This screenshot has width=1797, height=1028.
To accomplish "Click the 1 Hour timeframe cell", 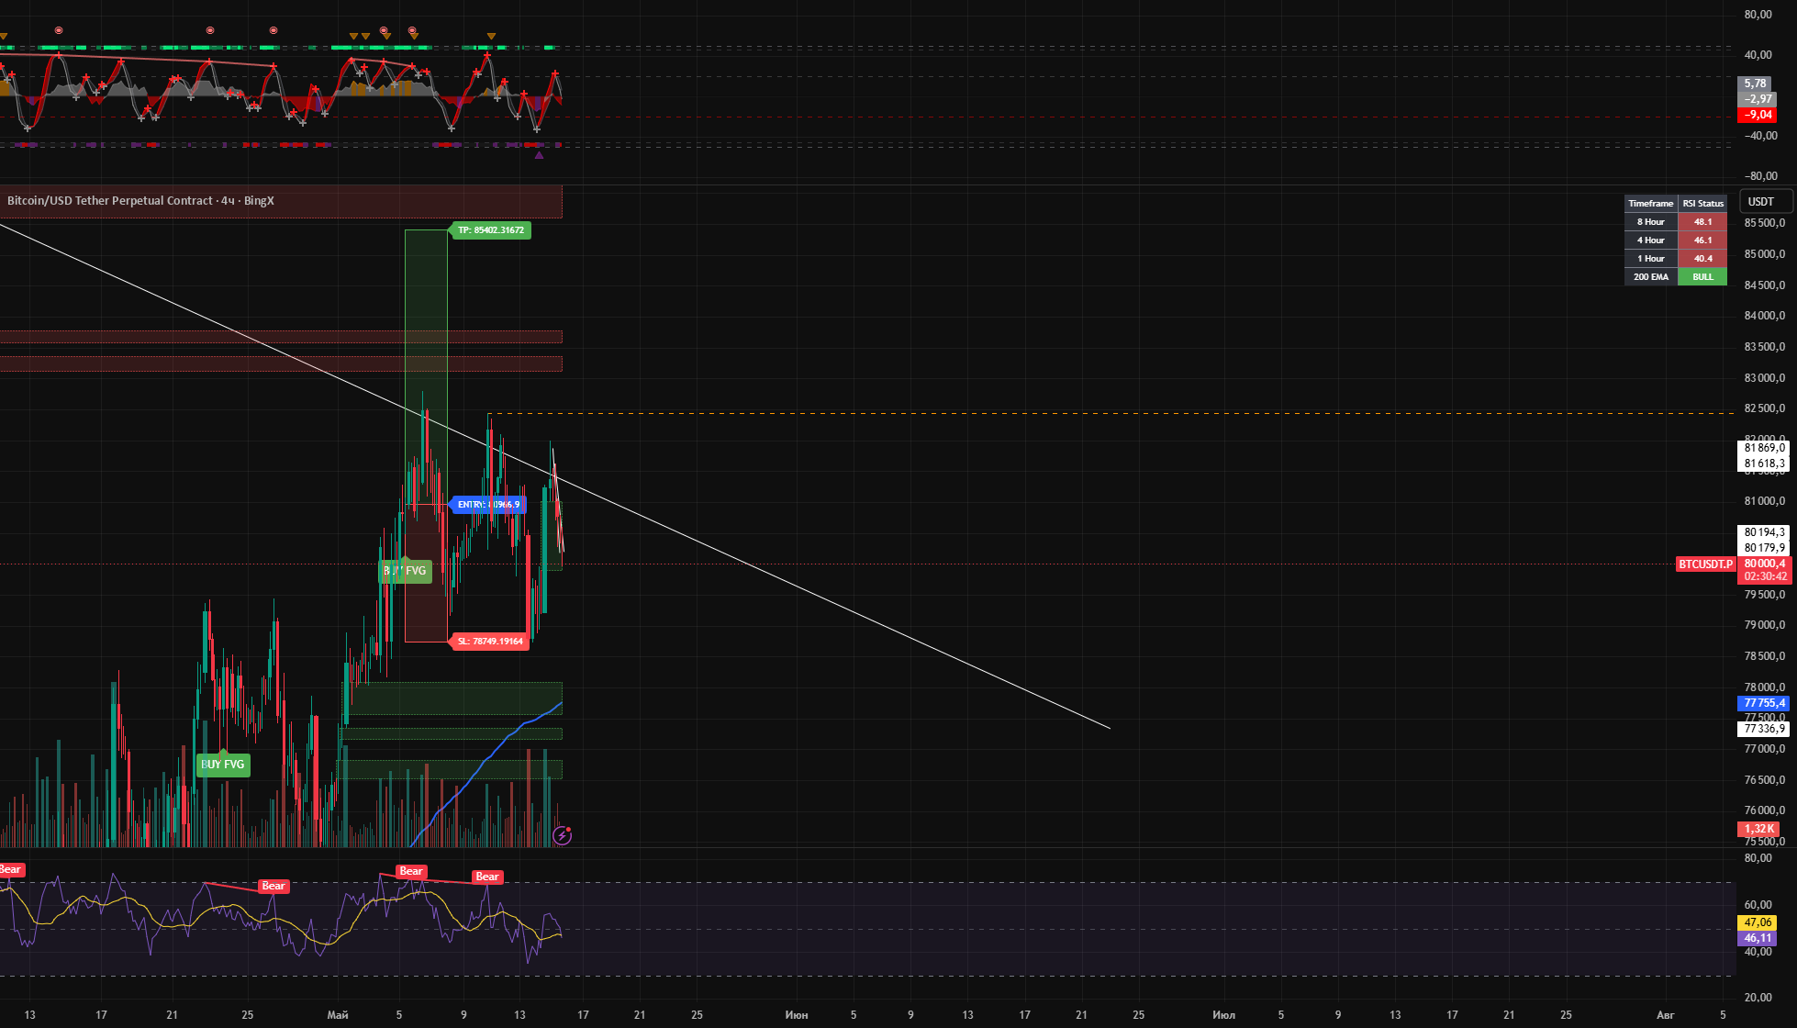I will click(x=1650, y=258).
